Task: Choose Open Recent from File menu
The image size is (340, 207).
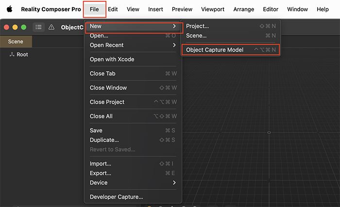Action: (133, 45)
